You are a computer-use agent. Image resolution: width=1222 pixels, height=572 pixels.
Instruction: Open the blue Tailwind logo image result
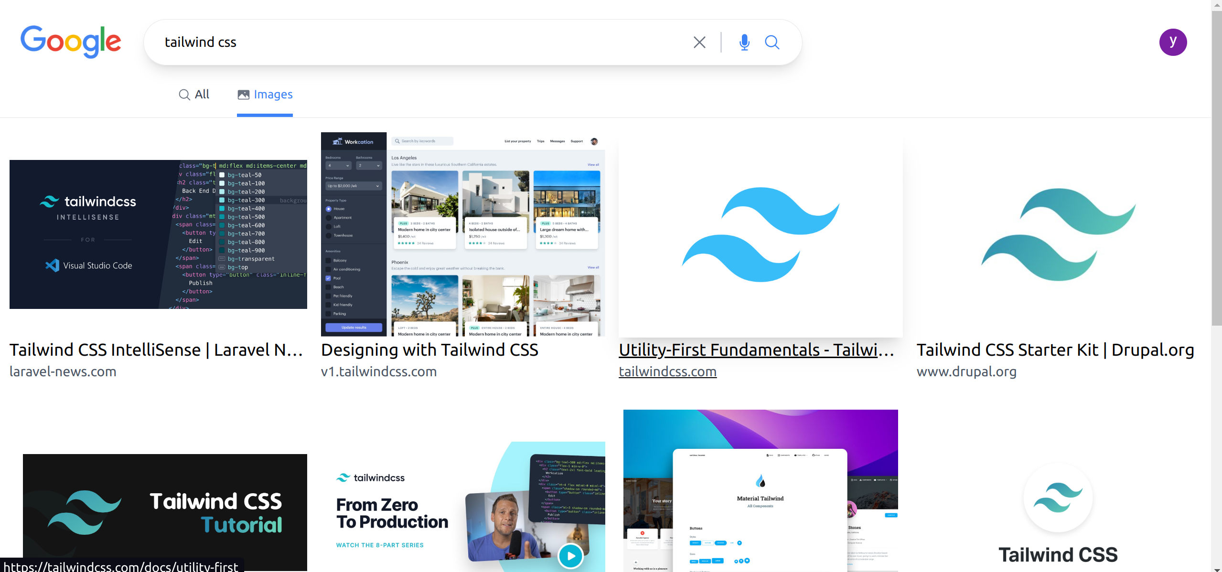click(760, 235)
